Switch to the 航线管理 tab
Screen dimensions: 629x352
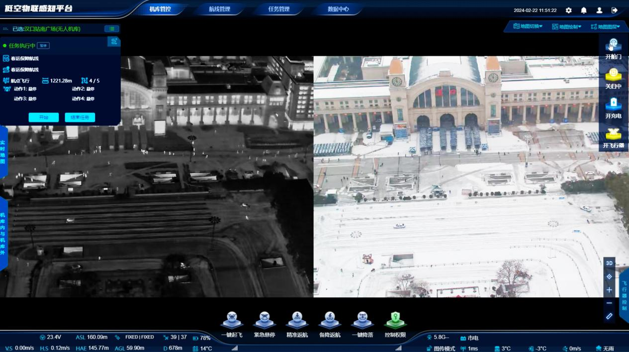tap(219, 9)
